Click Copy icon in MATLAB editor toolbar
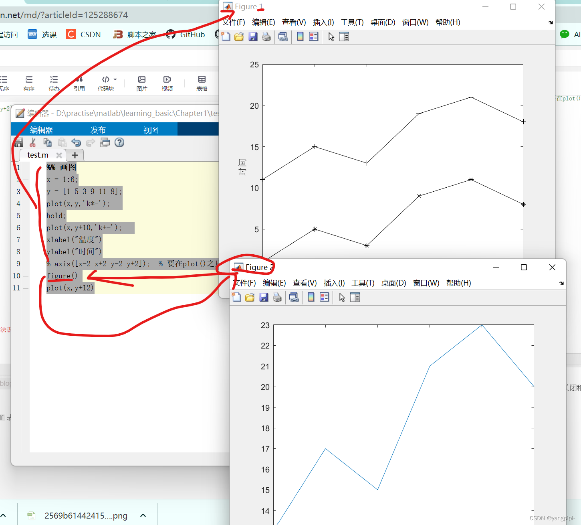 point(47,142)
